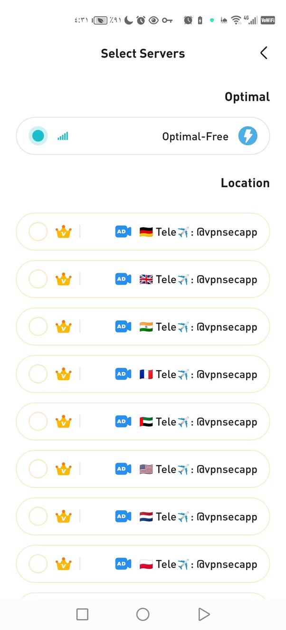Go back using the top-right arrow
286x630 pixels.
(264, 53)
